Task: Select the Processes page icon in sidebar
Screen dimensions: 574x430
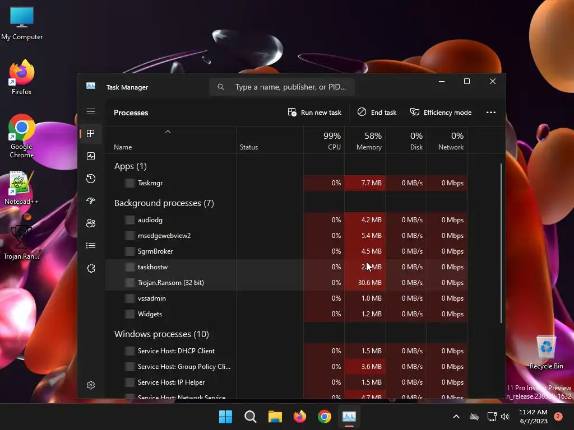Action: [91, 133]
